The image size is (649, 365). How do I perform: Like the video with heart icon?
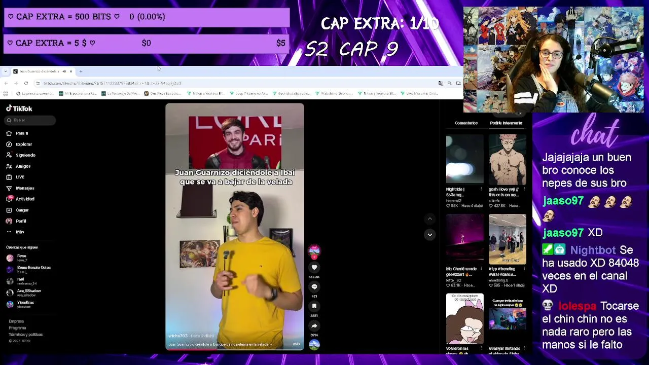click(314, 267)
